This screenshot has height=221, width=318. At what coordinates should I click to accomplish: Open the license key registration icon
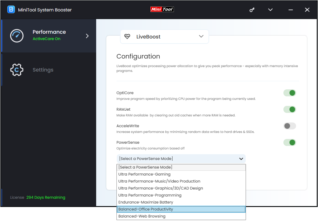[252, 10]
